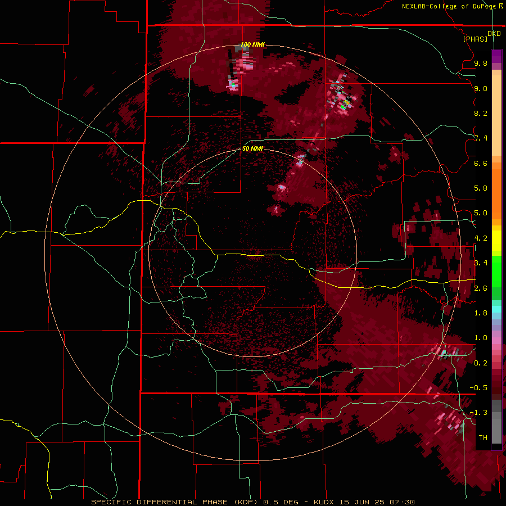Image resolution: width=506 pixels, height=506 pixels.
Task: Click the TH label on color scale
Action: pyautogui.click(x=483, y=438)
